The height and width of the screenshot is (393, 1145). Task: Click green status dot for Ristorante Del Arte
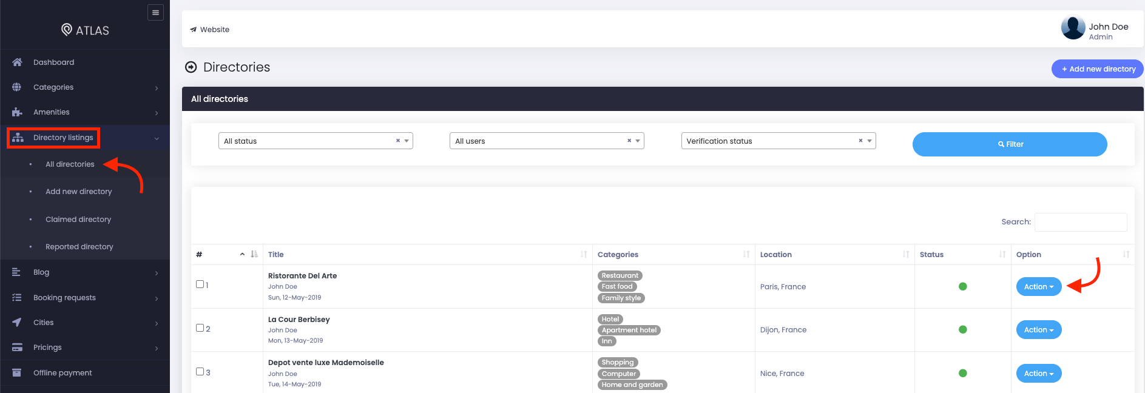962,286
